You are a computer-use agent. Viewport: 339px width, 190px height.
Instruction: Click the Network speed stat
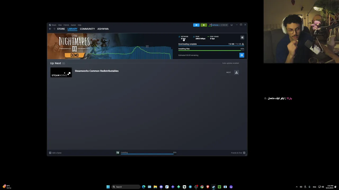[184, 37]
